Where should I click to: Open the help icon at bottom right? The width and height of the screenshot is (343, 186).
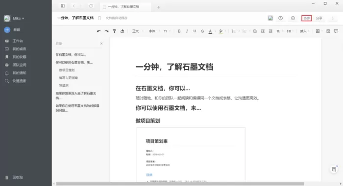[334, 169]
